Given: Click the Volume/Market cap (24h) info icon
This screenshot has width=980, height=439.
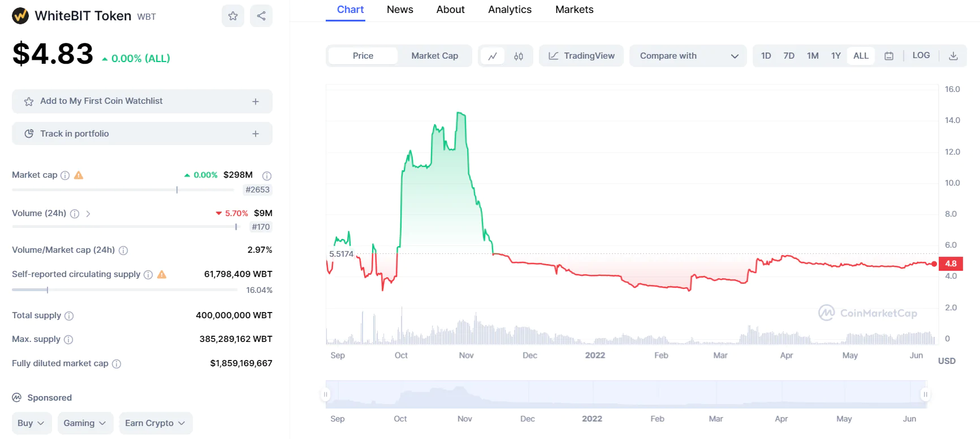Looking at the screenshot, I should [x=123, y=251].
